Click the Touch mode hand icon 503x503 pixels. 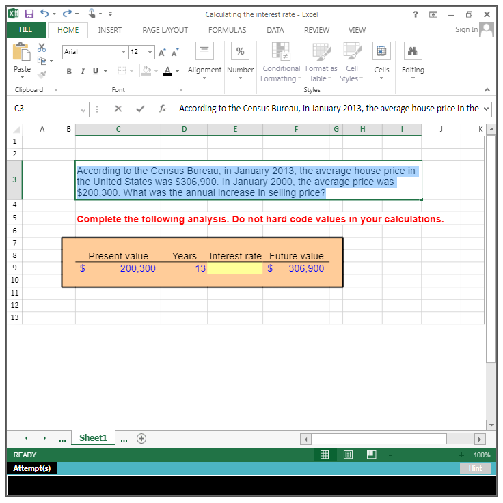click(x=92, y=14)
